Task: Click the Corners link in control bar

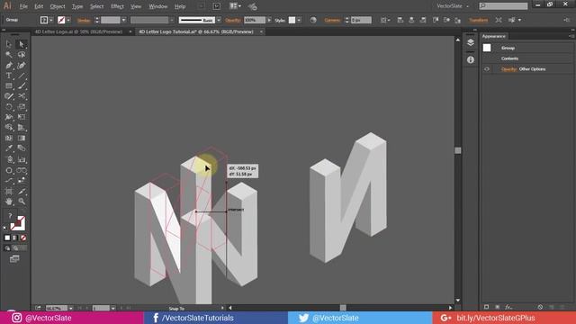Action: click(x=332, y=20)
